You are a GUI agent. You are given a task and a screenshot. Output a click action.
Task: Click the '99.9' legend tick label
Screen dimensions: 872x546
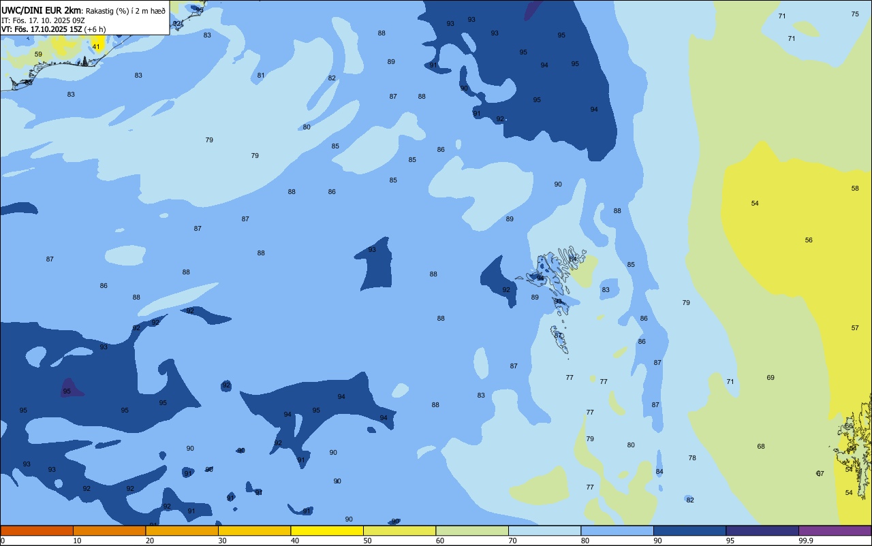point(806,541)
